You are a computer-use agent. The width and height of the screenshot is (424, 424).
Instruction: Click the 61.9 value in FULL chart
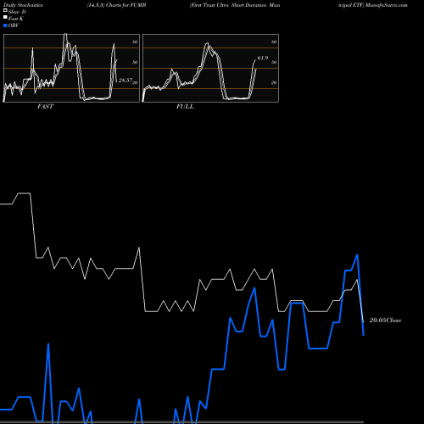click(x=263, y=58)
